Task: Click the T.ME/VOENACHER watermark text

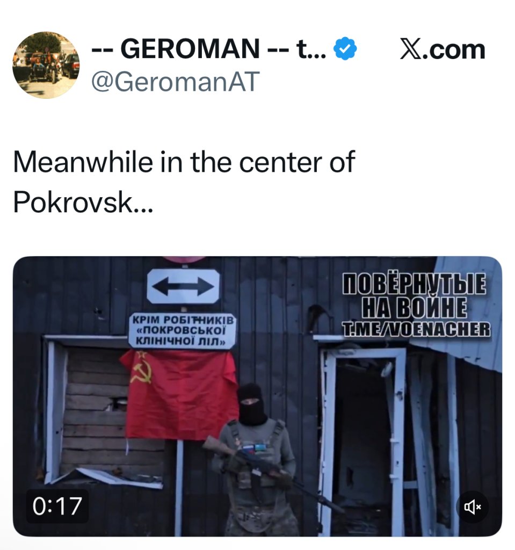Action: click(x=416, y=330)
